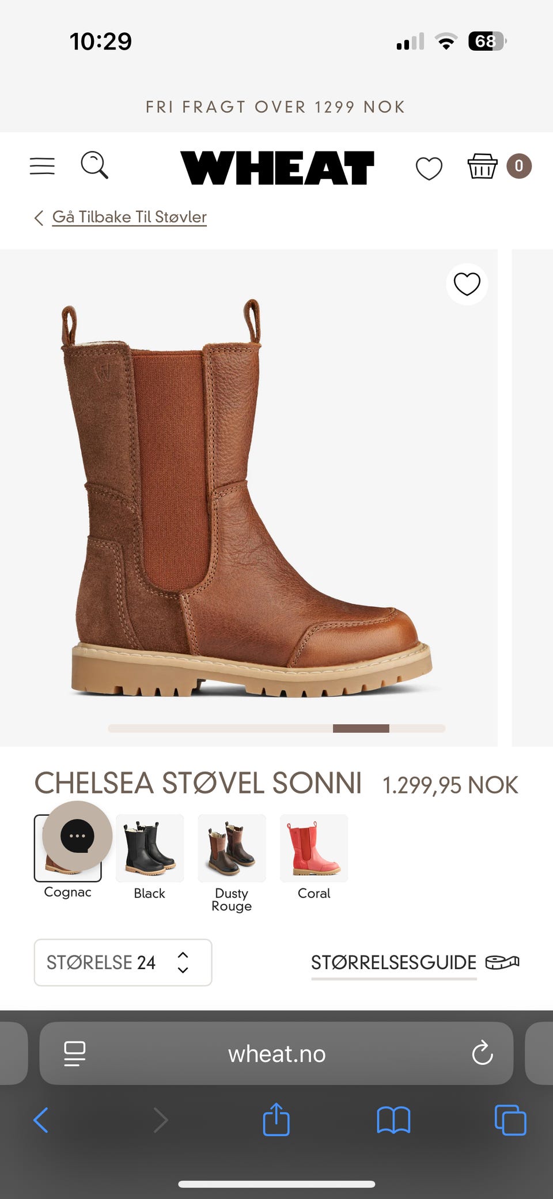
Task: Open page settings icon in address bar
Action: pos(74,1054)
